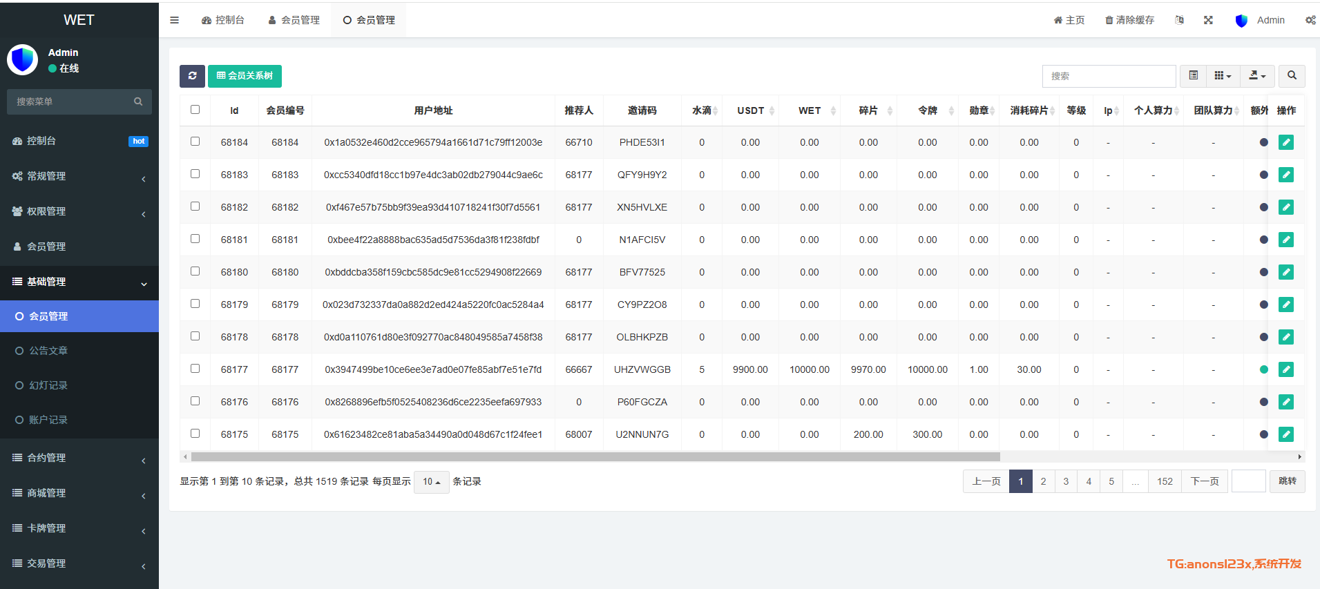Open the page size dropdown showing 10
This screenshot has width=1320, height=589.
point(431,481)
